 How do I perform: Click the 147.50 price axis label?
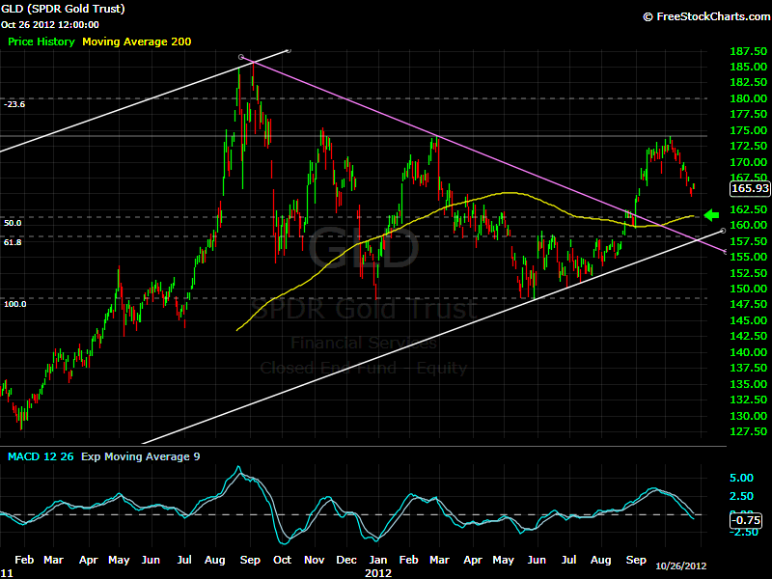(x=749, y=304)
